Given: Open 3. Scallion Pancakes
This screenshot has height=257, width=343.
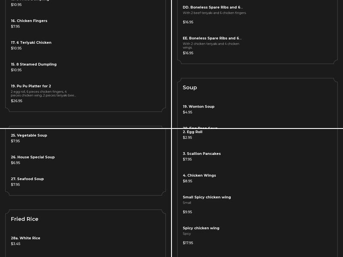Looking at the screenshot, I should point(202,154).
